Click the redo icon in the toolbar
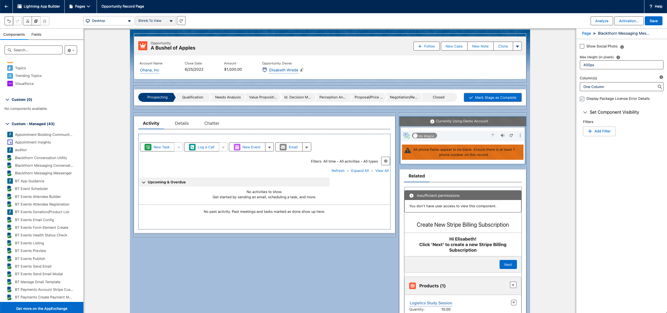 click(x=17, y=21)
